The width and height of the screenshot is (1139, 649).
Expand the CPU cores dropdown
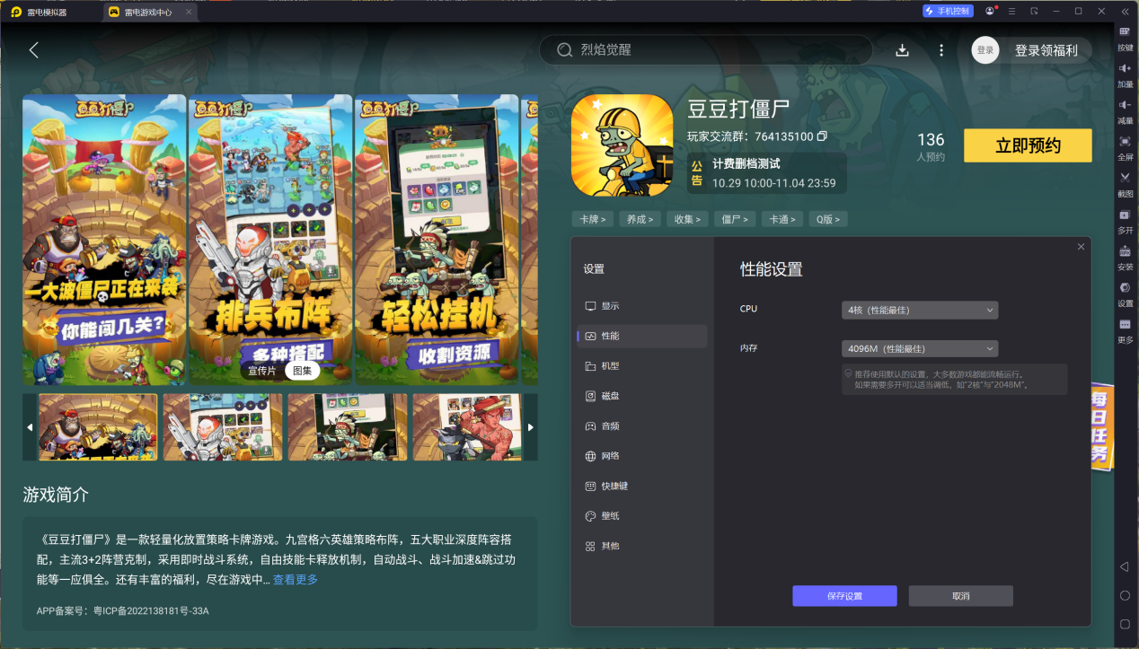(x=920, y=310)
